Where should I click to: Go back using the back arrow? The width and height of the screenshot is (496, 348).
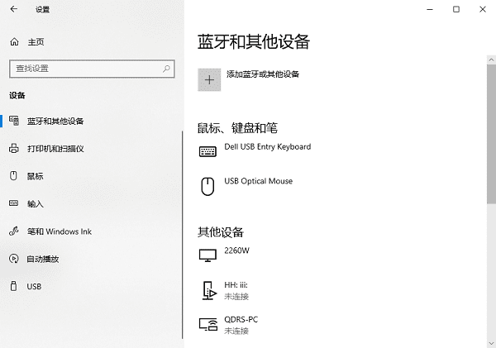(13, 9)
